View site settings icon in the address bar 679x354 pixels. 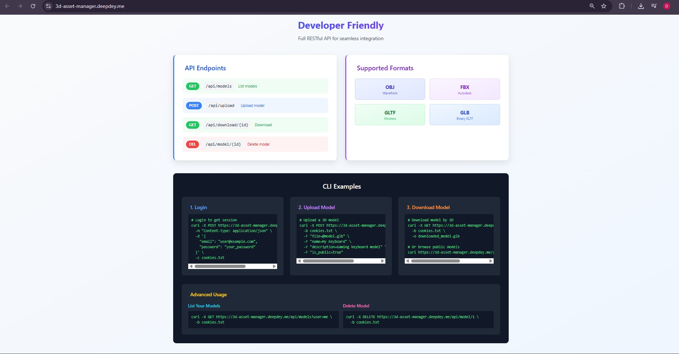[x=48, y=6]
